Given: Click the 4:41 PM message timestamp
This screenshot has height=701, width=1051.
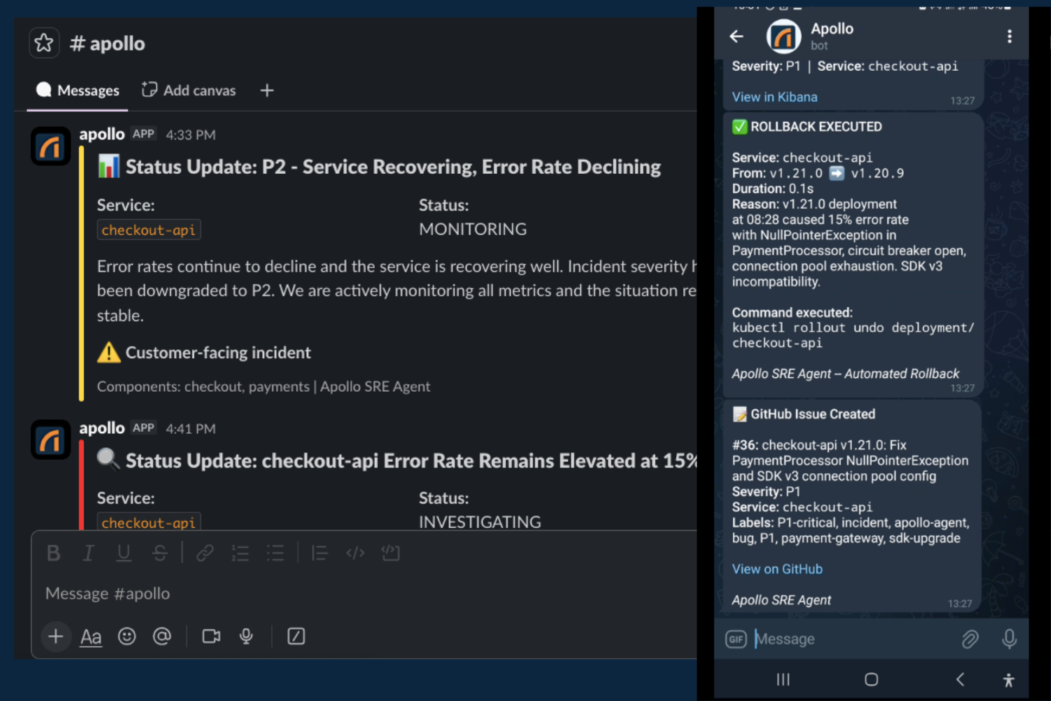Looking at the screenshot, I should [x=191, y=428].
